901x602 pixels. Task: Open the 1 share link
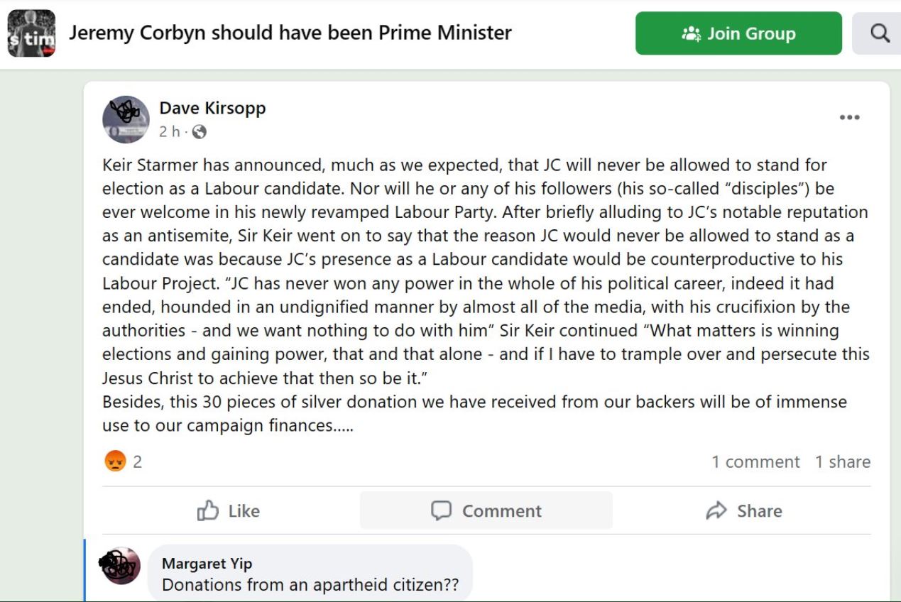pos(842,461)
